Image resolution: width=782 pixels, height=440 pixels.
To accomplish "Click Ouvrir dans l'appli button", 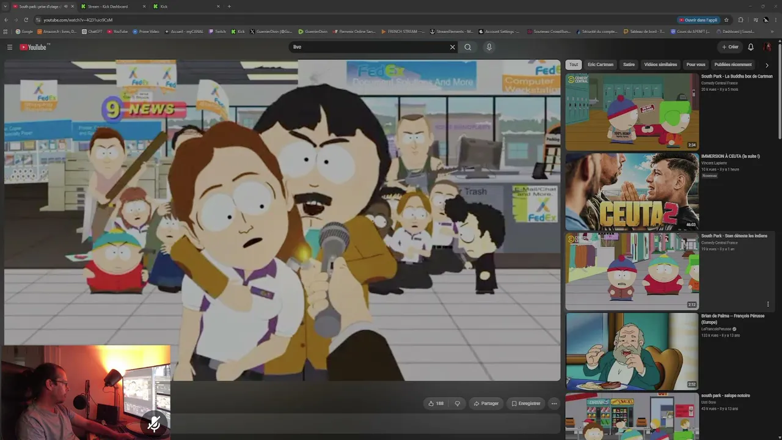I will click(698, 20).
